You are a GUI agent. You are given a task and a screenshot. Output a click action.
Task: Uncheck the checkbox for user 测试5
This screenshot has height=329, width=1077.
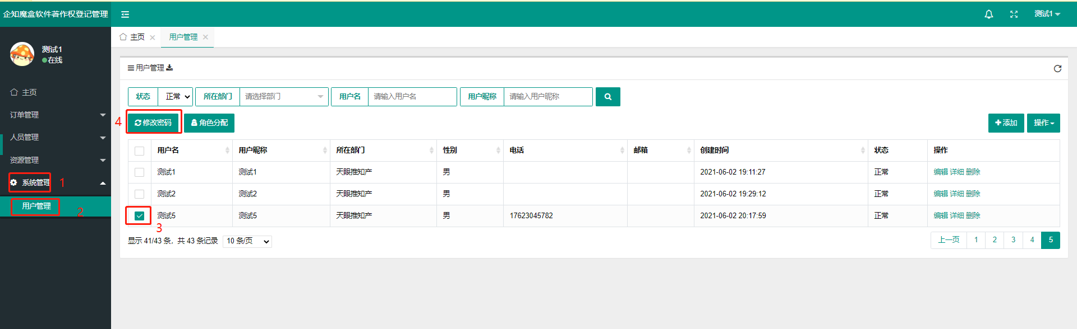pos(140,216)
